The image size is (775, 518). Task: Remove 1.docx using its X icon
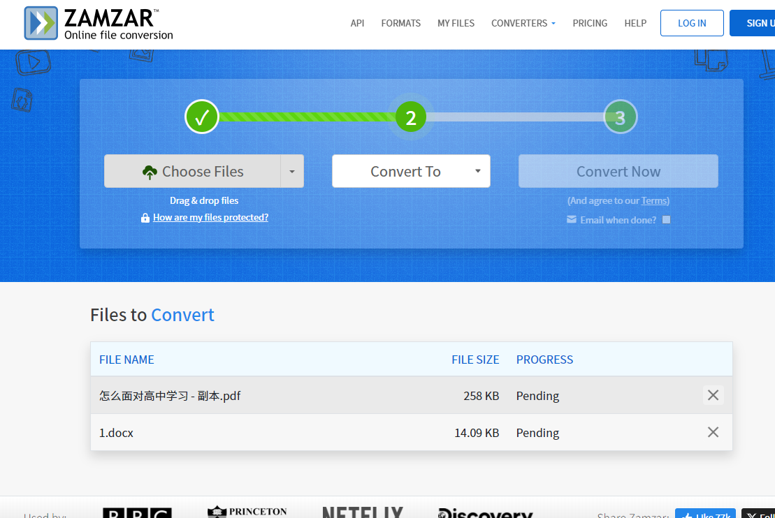click(713, 432)
